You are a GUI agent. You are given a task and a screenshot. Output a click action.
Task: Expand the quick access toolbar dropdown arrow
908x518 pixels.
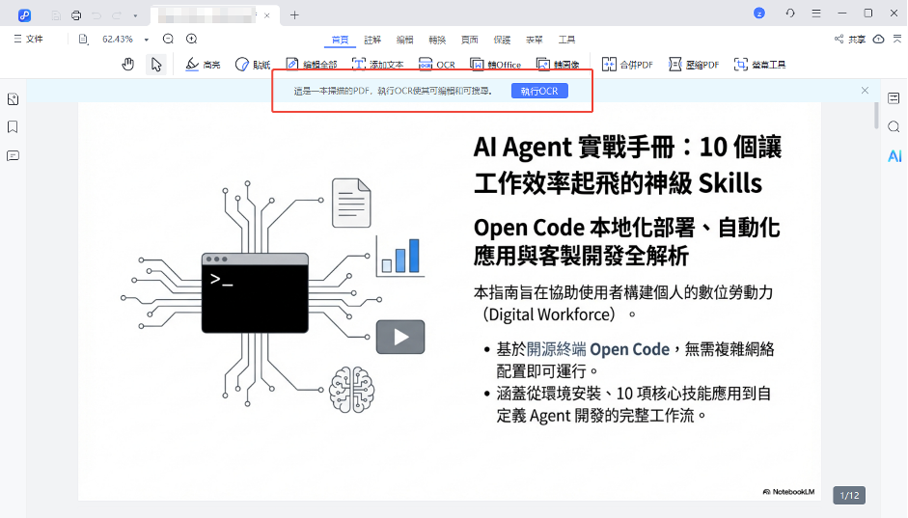(x=135, y=15)
